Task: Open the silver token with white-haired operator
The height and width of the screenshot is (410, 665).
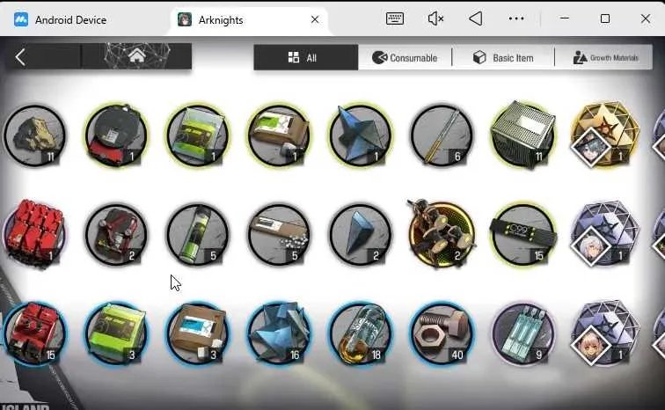Action: 605,233
